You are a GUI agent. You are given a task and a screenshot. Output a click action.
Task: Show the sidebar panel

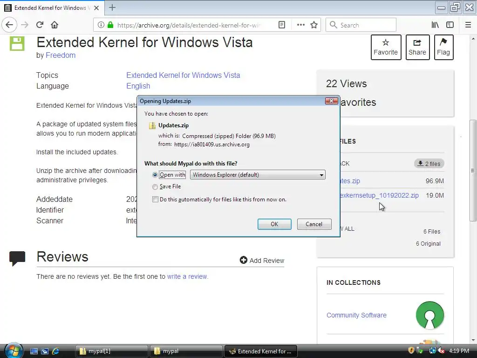pos(450,25)
